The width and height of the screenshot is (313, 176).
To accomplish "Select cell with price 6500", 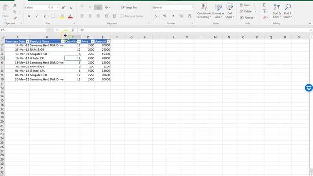I will click(x=88, y=58).
